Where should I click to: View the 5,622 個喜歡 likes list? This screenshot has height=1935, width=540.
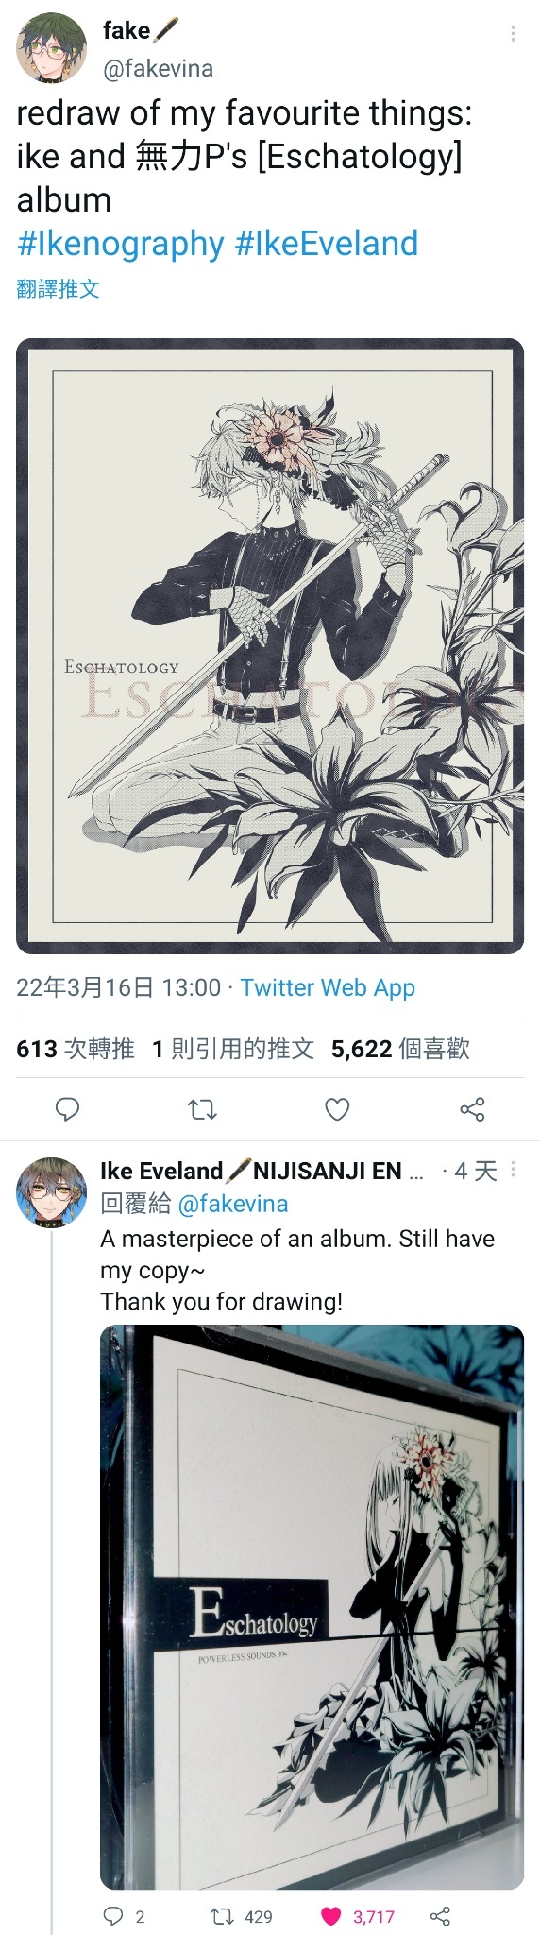click(x=400, y=1049)
